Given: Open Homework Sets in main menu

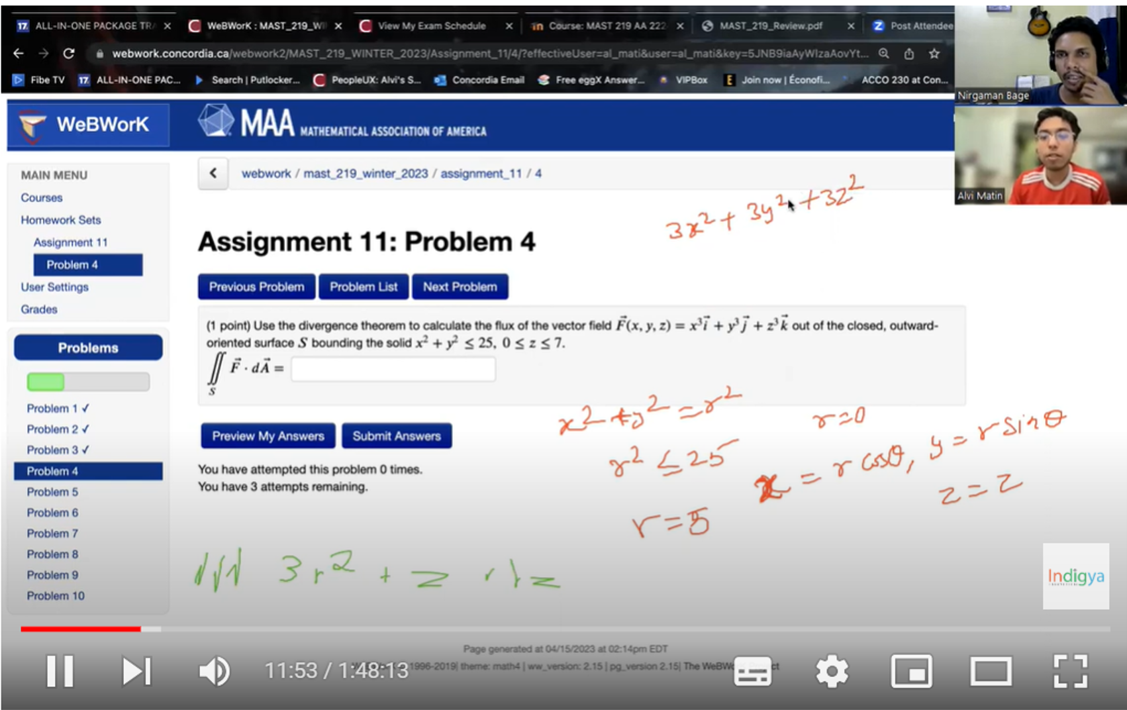Looking at the screenshot, I should coord(60,220).
